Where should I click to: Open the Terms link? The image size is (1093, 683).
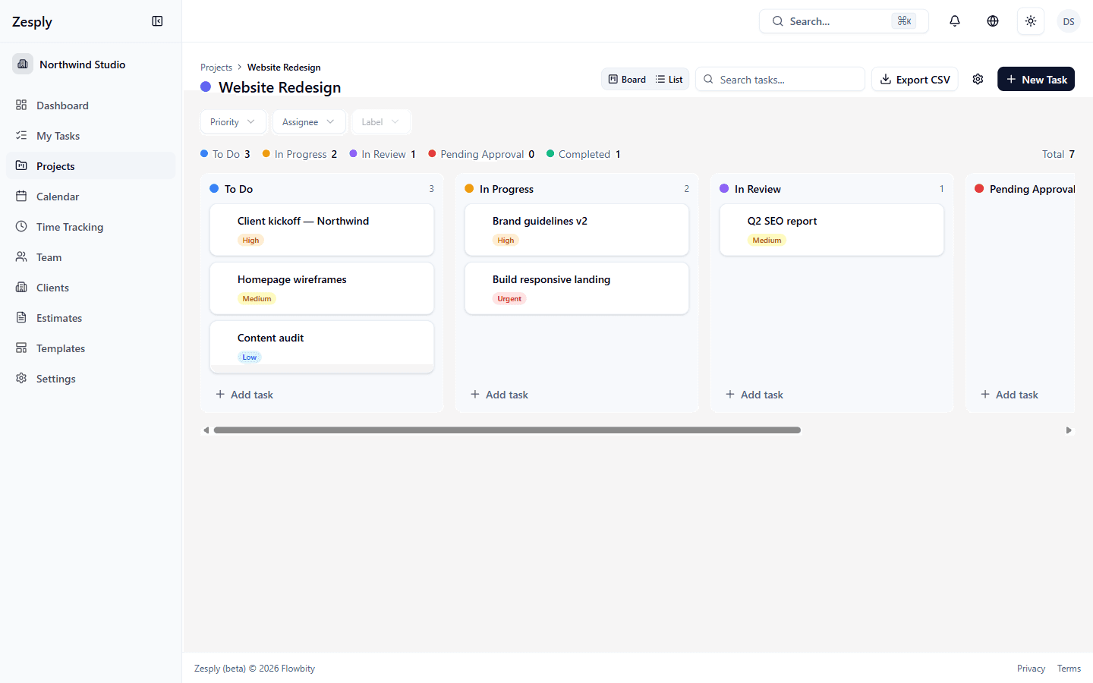(x=1069, y=669)
